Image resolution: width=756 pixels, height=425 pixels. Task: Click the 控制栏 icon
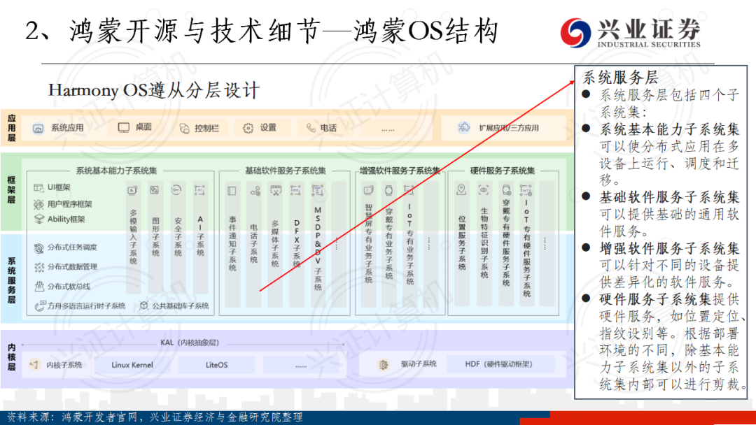pos(184,128)
